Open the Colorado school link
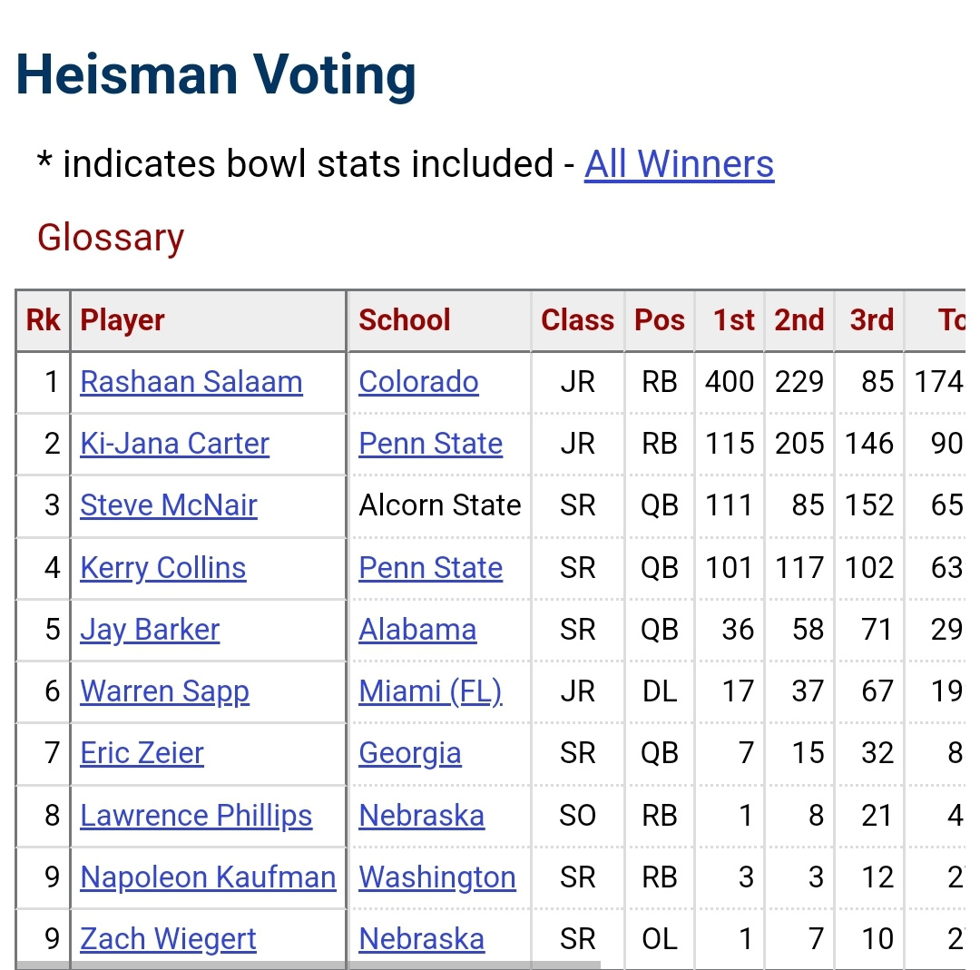The image size is (980, 970). (418, 382)
